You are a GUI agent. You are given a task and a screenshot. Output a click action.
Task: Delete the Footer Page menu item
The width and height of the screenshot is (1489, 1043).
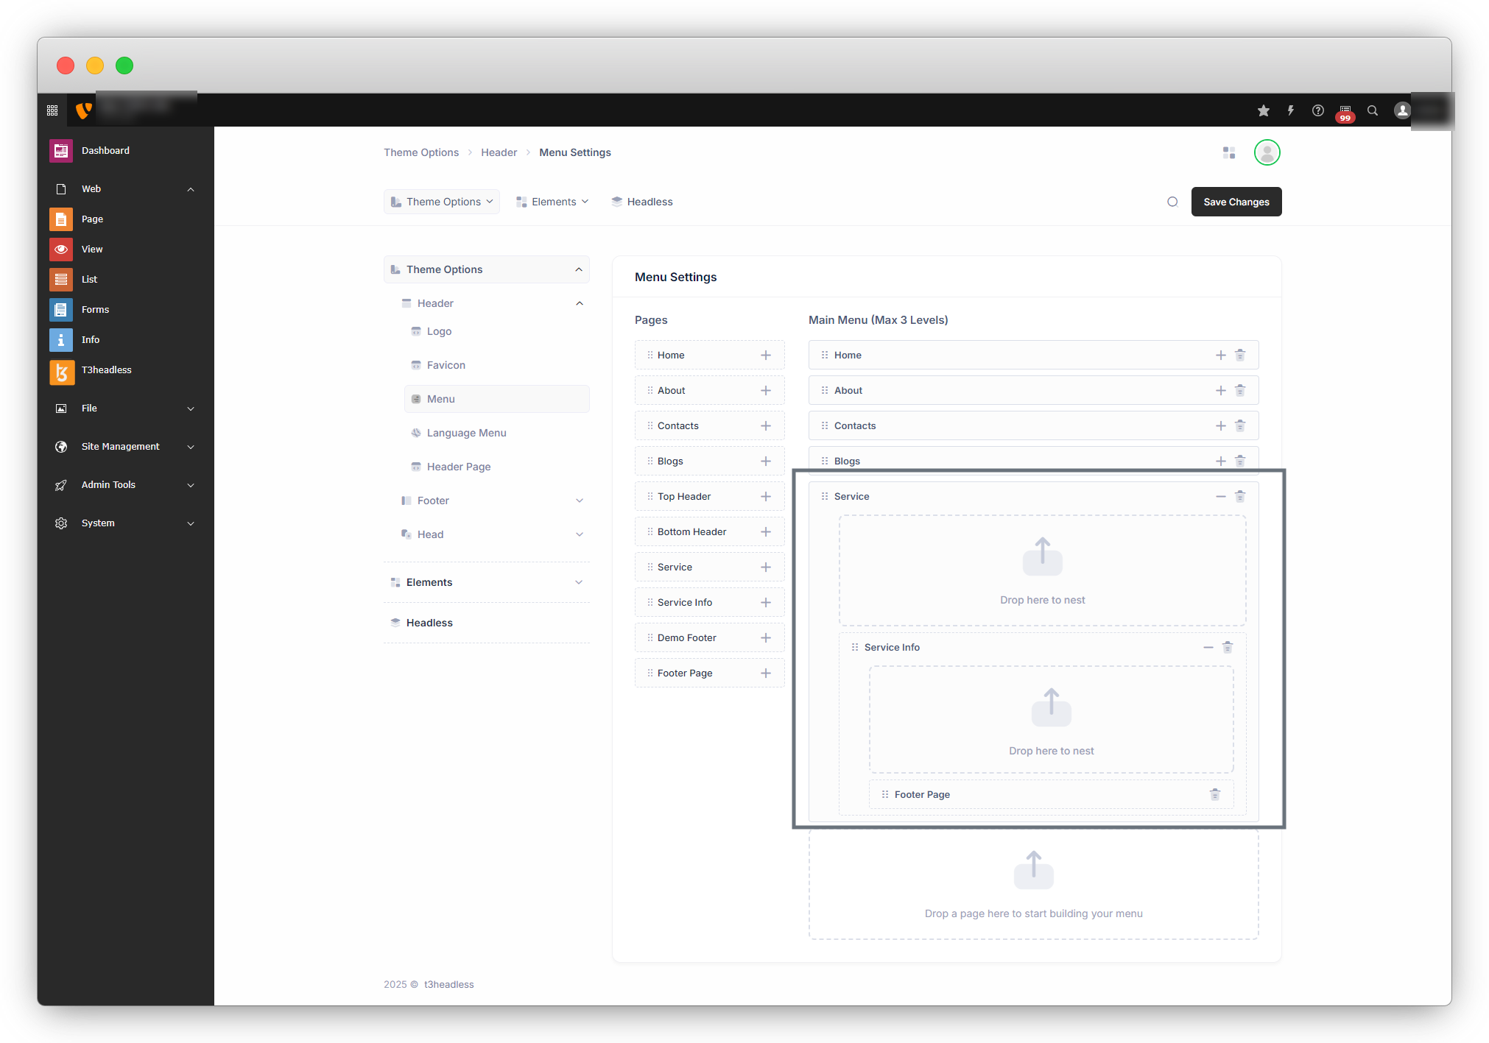pyautogui.click(x=1215, y=794)
